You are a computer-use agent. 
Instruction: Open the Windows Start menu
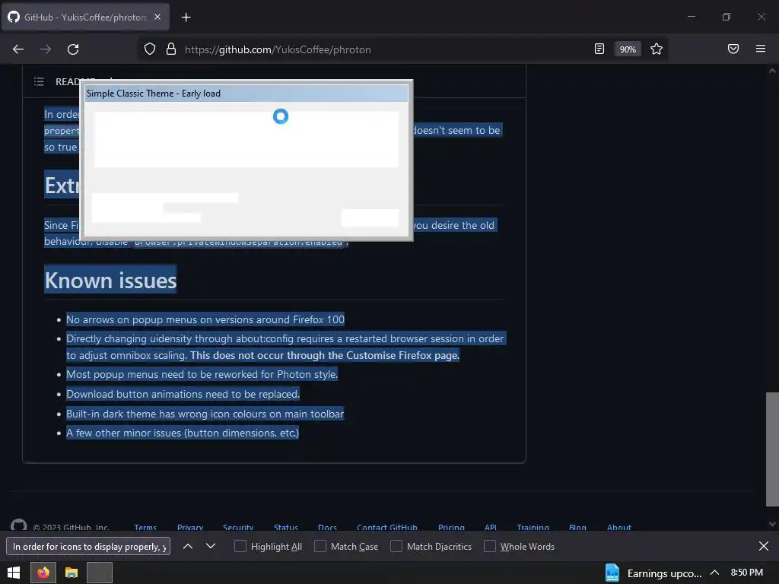coord(14,573)
